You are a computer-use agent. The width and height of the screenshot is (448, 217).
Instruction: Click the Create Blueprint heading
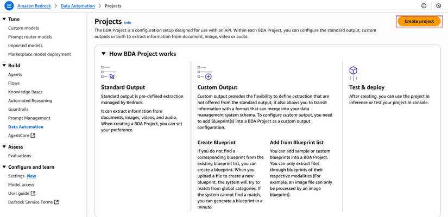[x=216, y=142]
